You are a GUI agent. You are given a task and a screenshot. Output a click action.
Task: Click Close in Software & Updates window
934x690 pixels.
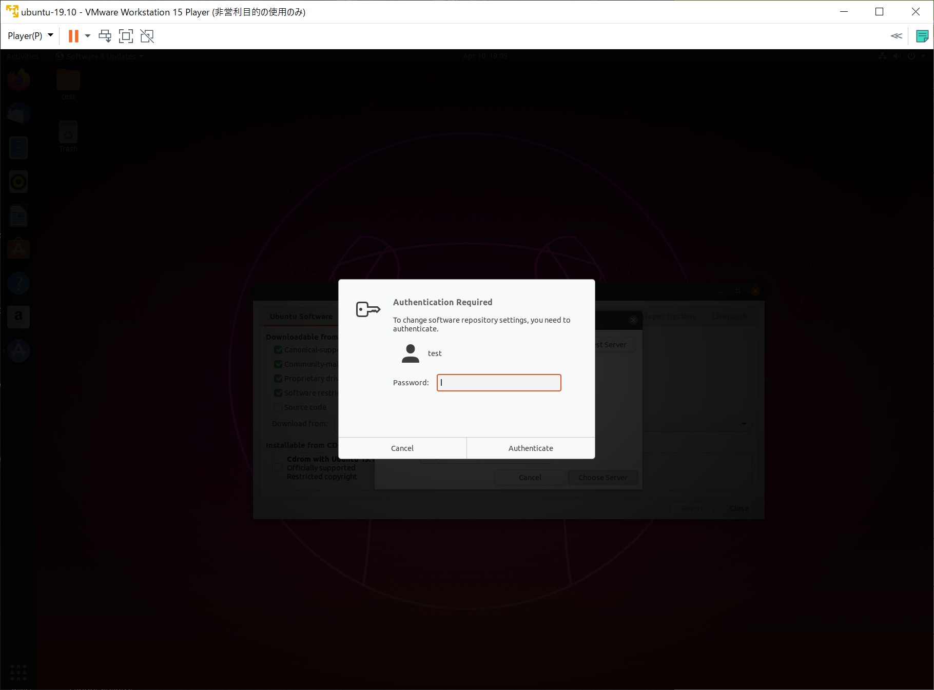739,508
